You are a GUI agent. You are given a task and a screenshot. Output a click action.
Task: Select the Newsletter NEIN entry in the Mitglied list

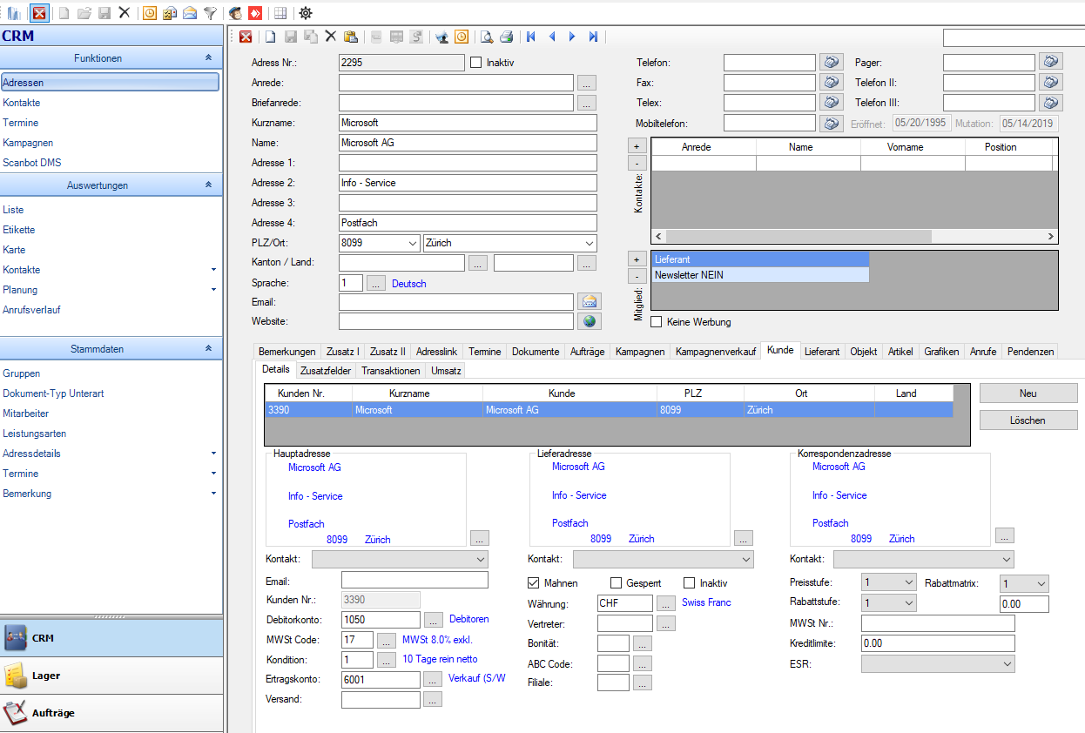pyautogui.click(x=760, y=275)
